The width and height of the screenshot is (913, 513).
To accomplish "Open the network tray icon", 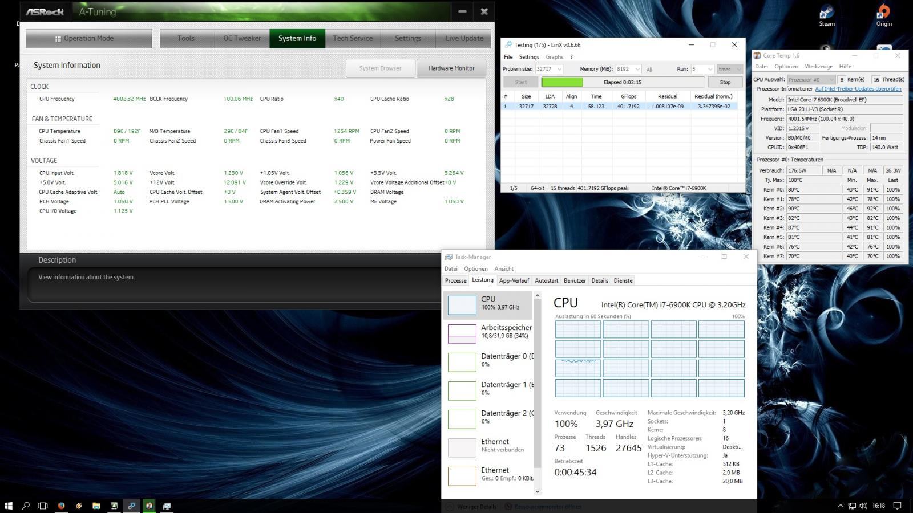I will point(852,506).
